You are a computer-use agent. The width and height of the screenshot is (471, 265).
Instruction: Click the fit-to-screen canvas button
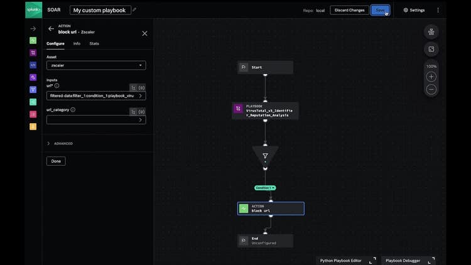pyautogui.click(x=431, y=49)
